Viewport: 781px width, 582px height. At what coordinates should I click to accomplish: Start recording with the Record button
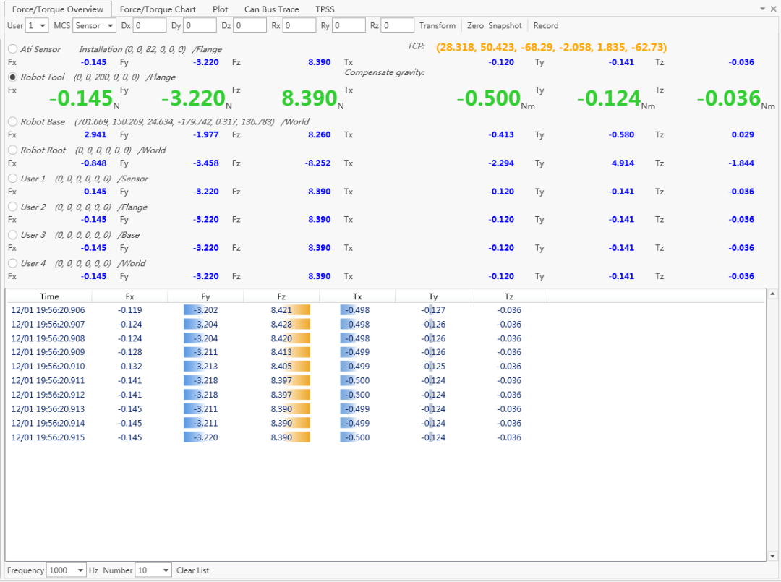click(546, 25)
